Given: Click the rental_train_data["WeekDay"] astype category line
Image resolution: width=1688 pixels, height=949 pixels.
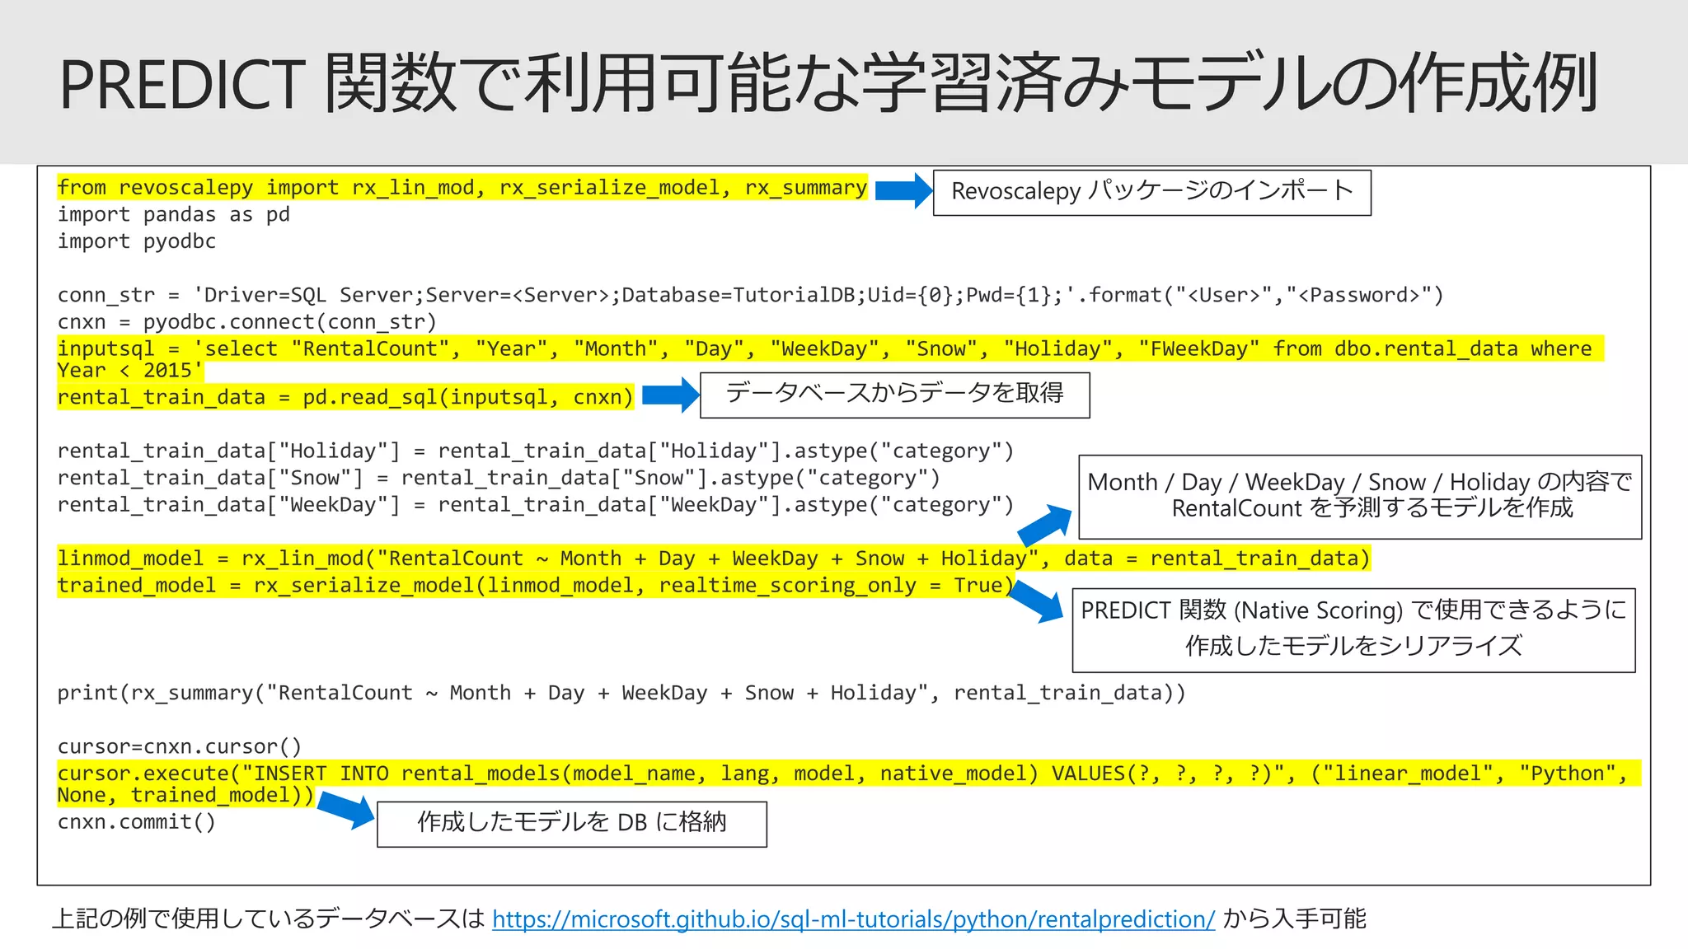Looking at the screenshot, I should pos(536,505).
